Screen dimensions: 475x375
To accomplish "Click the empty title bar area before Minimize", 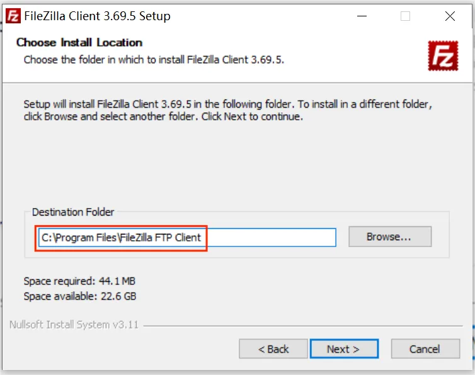I will (x=265, y=16).
